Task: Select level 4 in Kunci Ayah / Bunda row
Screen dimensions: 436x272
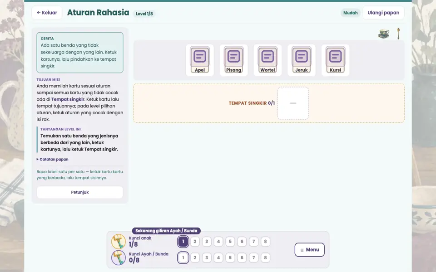Action: [x=218, y=257]
